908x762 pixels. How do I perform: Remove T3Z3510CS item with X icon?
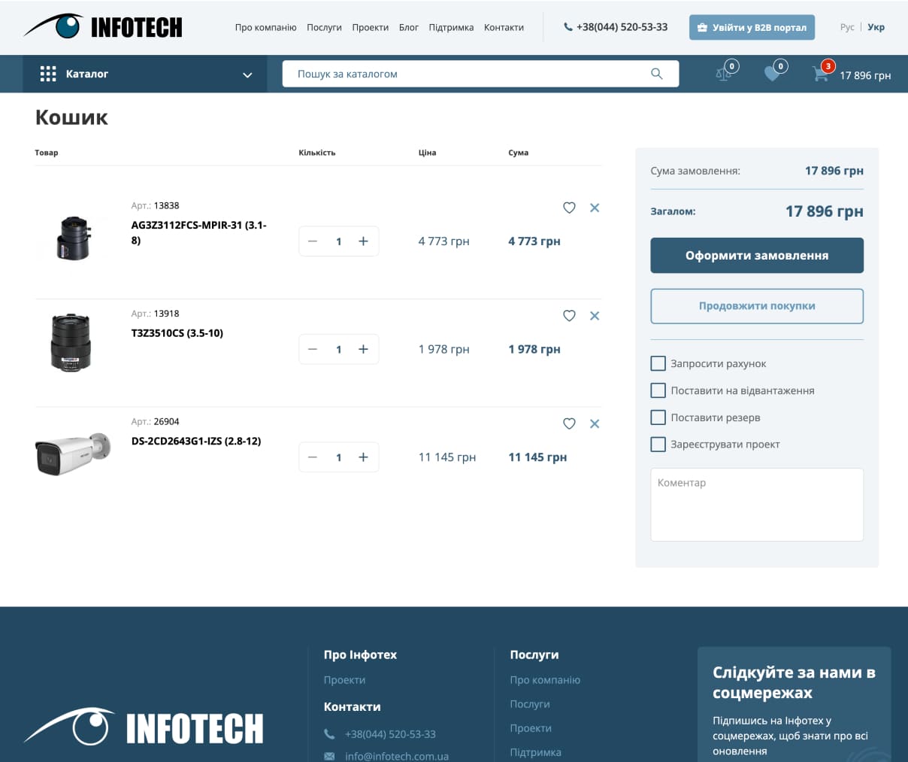coord(595,316)
